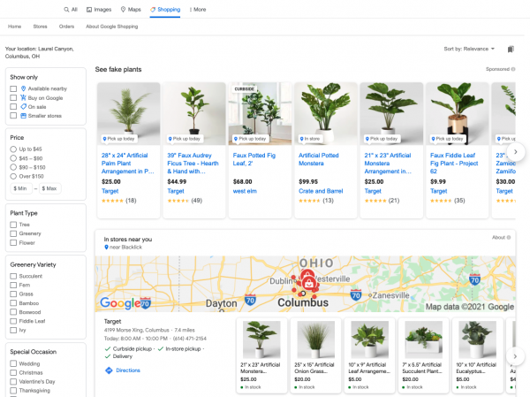Click the Crate and Barrel store link
This screenshot has width=530, height=397.
[x=321, y=191]
